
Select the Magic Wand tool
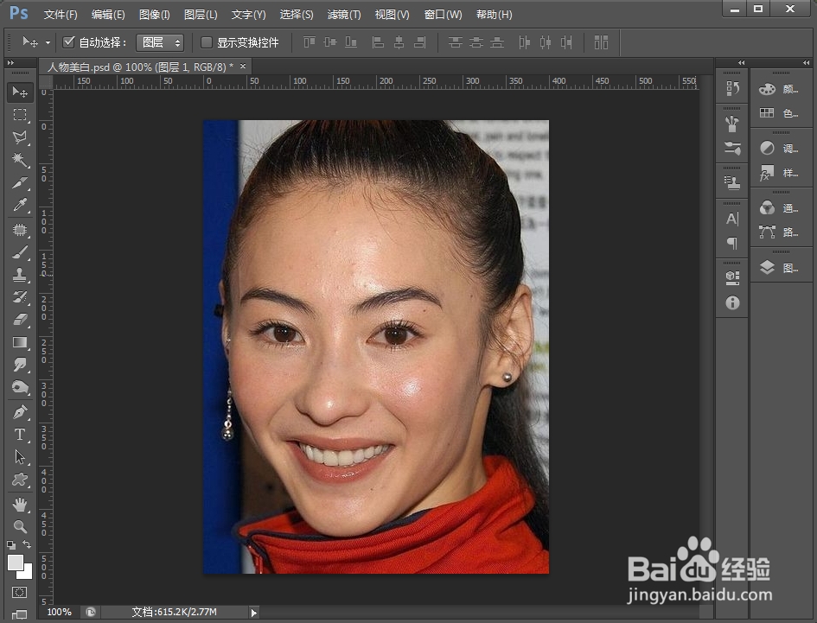point(20,159)
